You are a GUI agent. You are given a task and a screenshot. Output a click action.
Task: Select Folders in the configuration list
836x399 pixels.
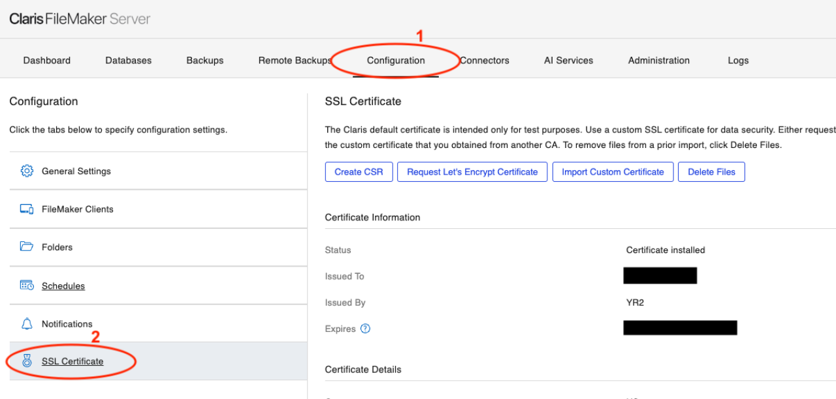tap(158, 247)
